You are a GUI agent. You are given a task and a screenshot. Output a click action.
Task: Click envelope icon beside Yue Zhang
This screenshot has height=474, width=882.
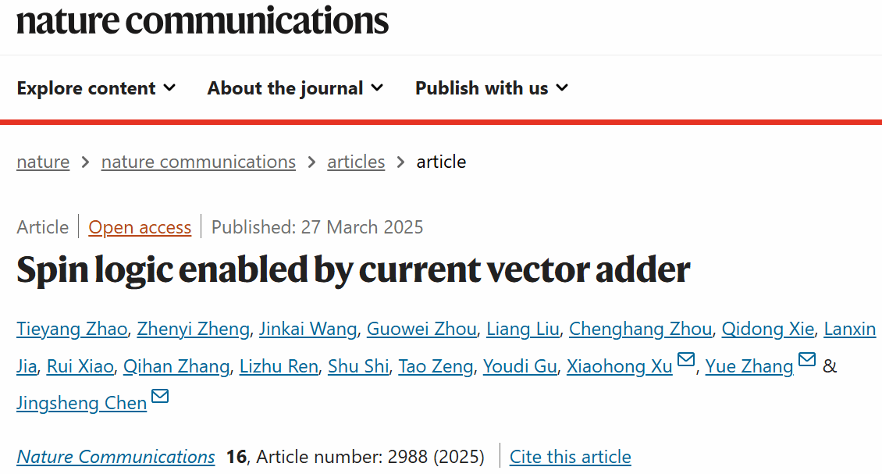tap(807, 361)
